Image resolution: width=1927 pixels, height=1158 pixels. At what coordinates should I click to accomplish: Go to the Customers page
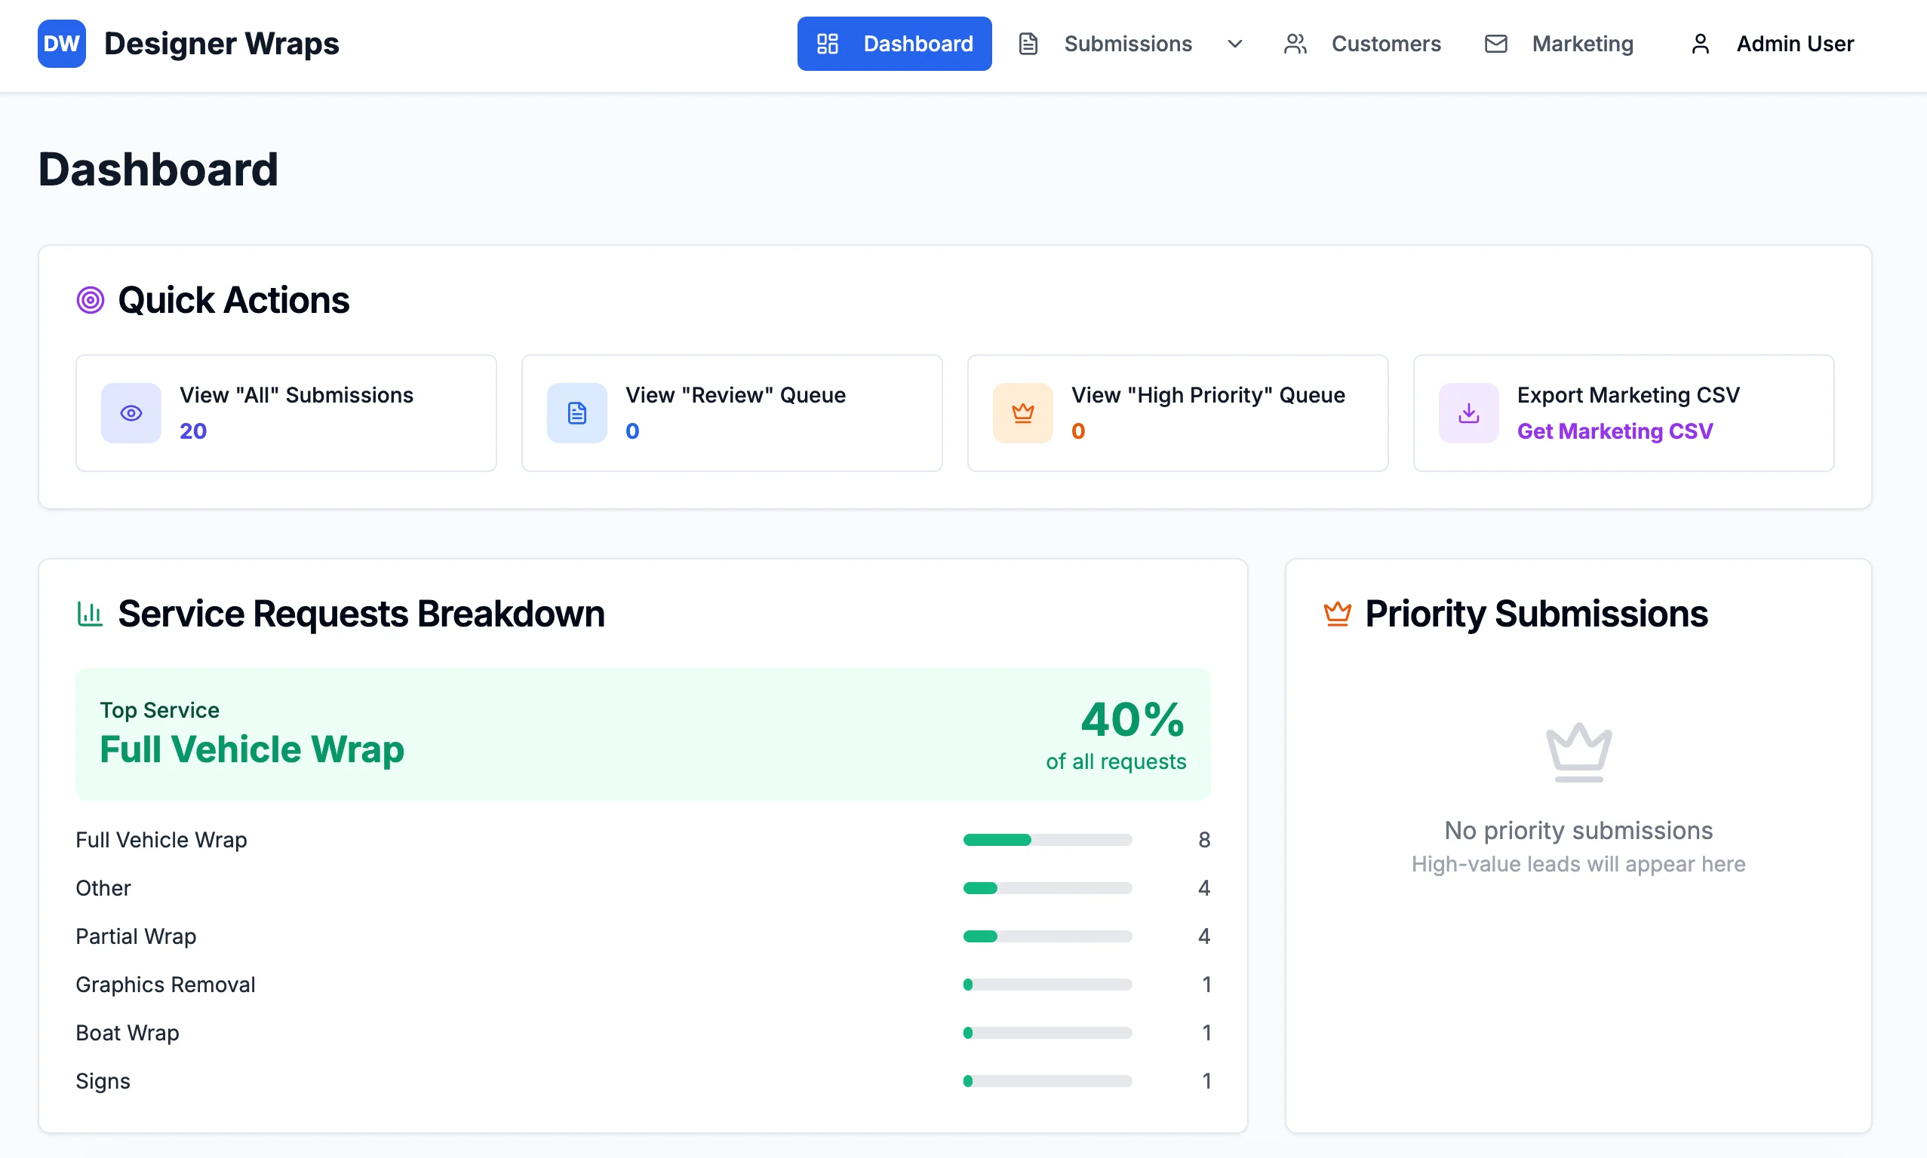pos(1363,44)
